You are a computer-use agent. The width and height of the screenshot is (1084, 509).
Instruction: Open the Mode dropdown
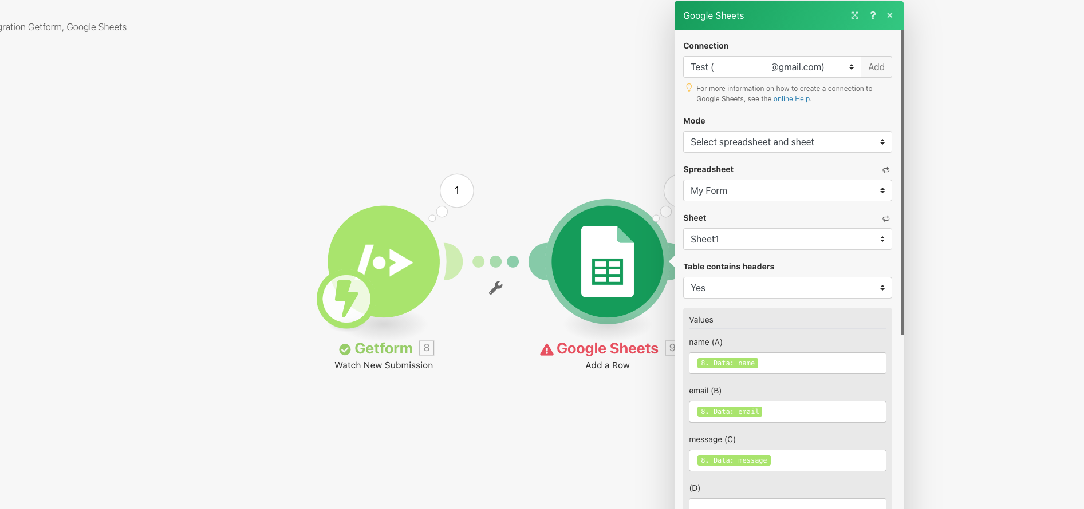787,142
